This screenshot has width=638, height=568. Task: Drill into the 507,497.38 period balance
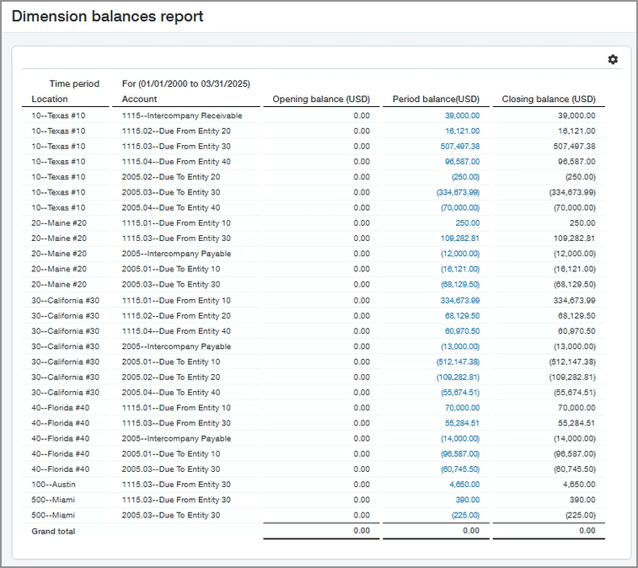pyautogui.click(x=459, y=146)
